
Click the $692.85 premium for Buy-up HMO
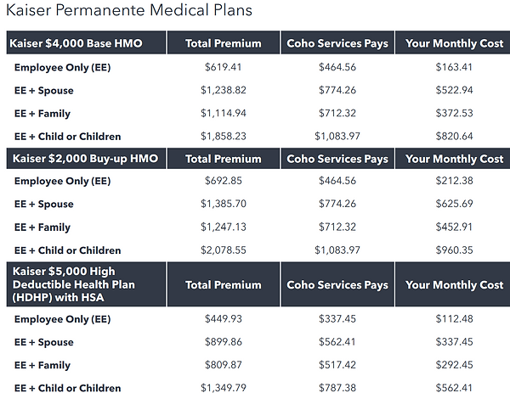pyautogui.click(x=224, y=181)
